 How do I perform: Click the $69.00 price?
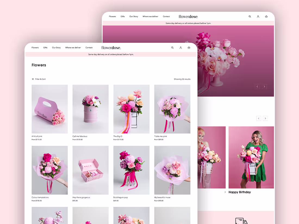116,201
